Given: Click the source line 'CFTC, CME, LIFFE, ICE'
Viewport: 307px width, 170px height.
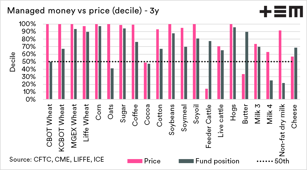Looking at the screenshot, I should 57,159.
